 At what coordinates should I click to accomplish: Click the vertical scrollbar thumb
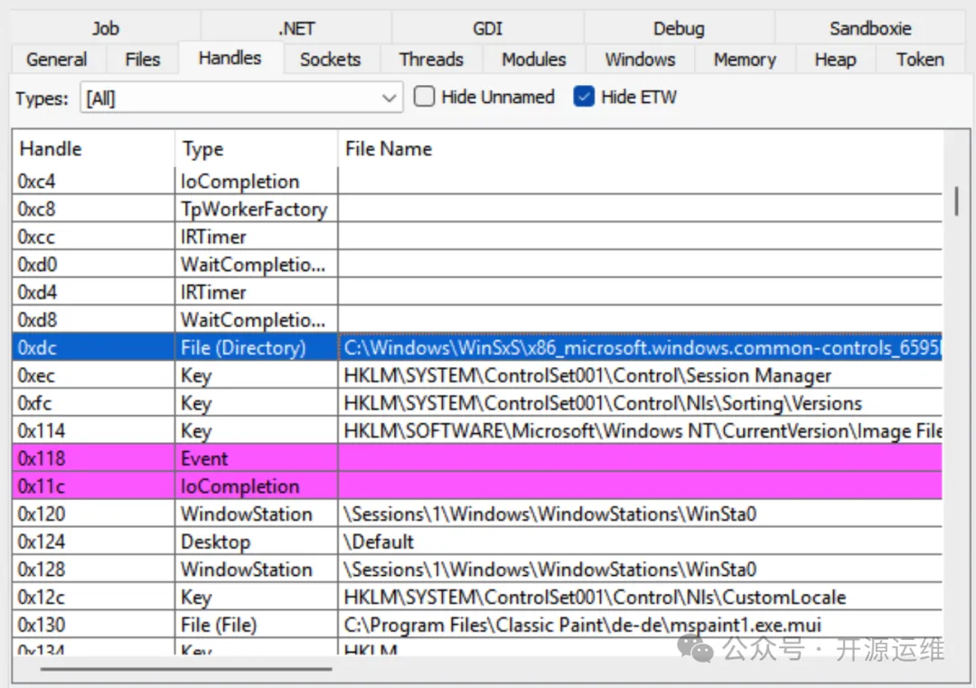point(955,201)
